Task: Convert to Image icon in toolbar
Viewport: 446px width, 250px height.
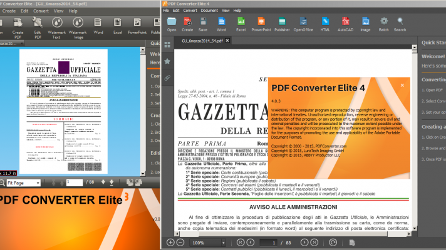Action: (365, 24)
